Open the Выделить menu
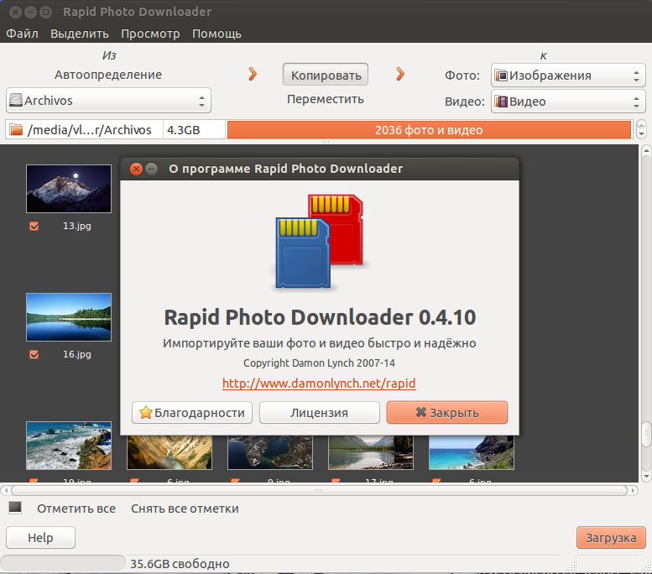 coord(80,34)
